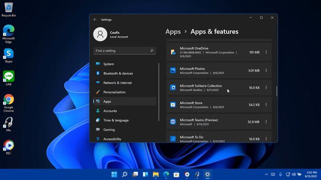This screenshot has width=321, height=180.
Task: Click the Ceofix user avatar
Action: click(x=100, y=34)
